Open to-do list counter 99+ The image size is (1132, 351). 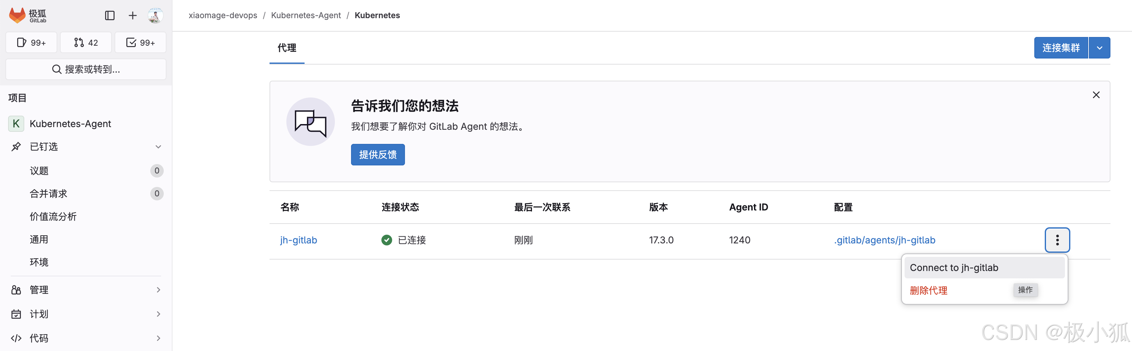point(140,43)
